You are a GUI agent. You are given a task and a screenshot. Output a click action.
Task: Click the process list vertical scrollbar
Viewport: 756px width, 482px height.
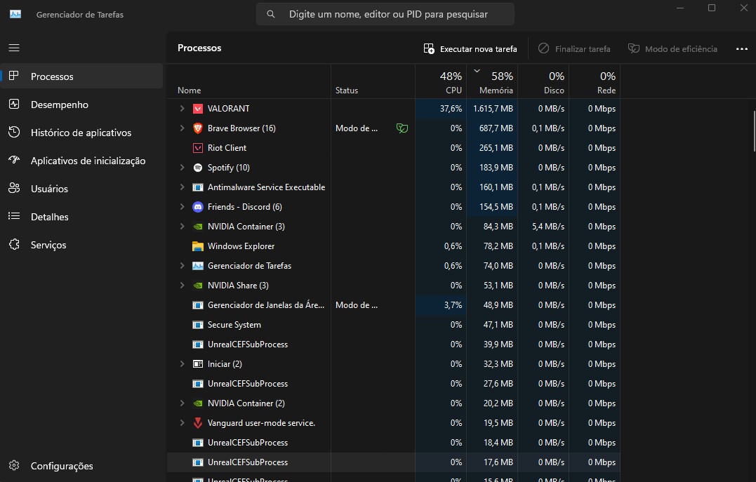(754, 131)
